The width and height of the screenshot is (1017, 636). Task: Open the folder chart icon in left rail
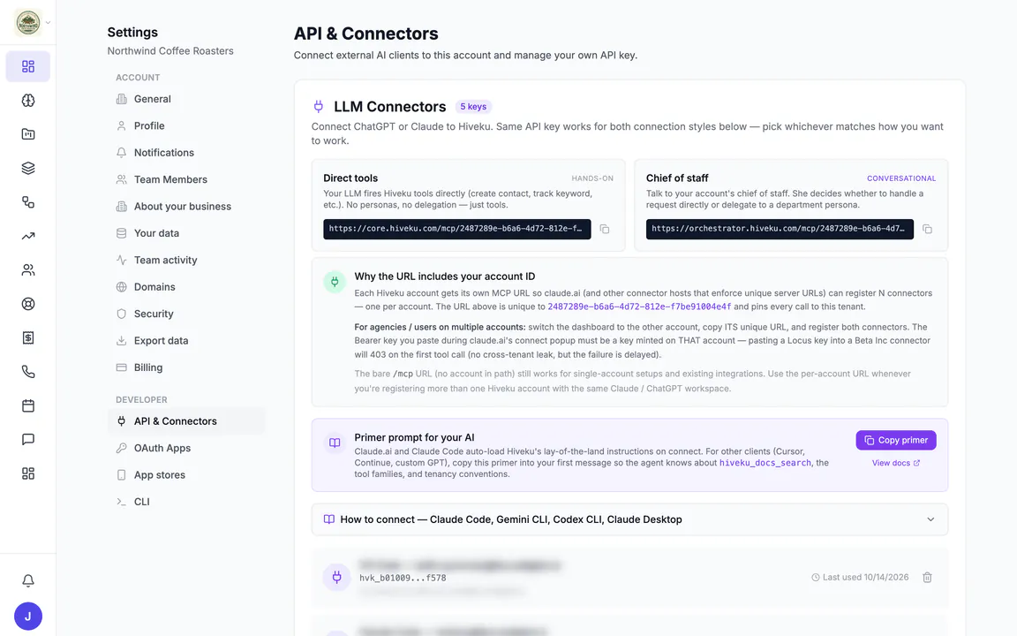point(28,134)
